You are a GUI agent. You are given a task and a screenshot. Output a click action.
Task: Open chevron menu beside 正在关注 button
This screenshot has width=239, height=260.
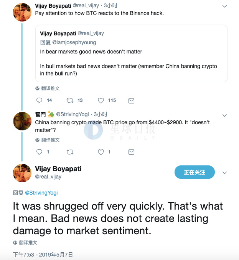[x=225, y=173]
